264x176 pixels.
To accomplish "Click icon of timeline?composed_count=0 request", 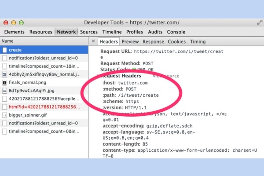I will (5, 132).
